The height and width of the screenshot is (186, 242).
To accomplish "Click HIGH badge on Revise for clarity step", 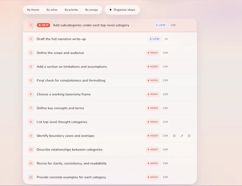I will click(153, 163).
